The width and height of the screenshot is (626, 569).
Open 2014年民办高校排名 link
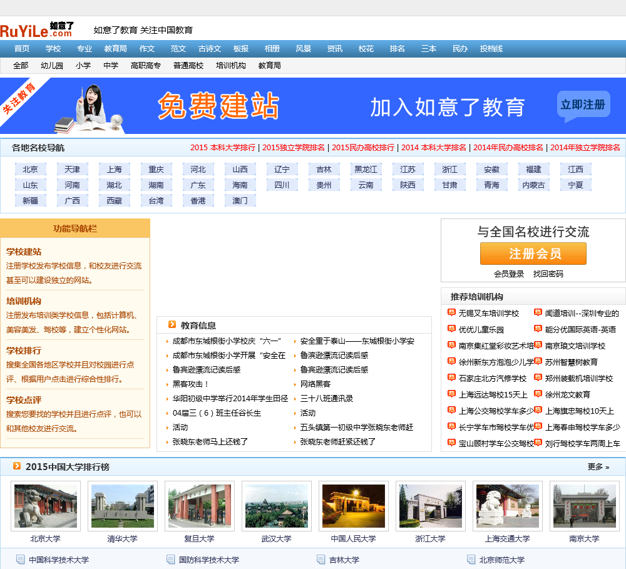(x=508, y=148)
